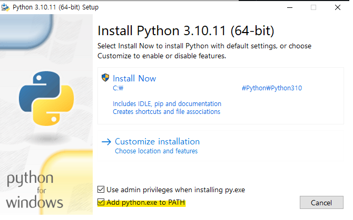This screenshot has height=220, width=353.
Task: Click 'Includes IDLE, pip and documentation' text
Action: pos(167,104)
